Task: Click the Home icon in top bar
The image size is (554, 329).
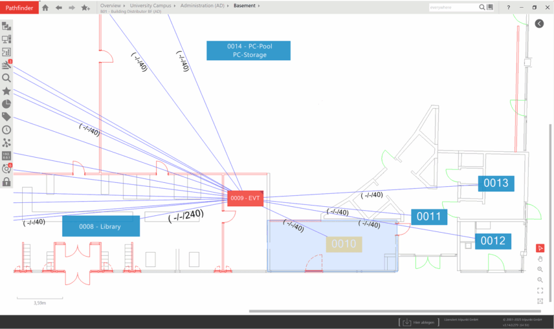Action: 45,8
